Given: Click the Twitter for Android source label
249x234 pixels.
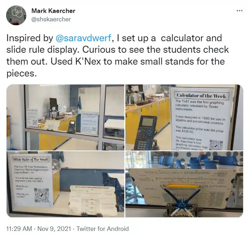Looking at the screenshot, I should coord(103,229).
